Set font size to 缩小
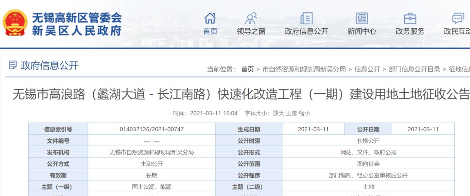 pyautogui.click(x=304, y=113)
